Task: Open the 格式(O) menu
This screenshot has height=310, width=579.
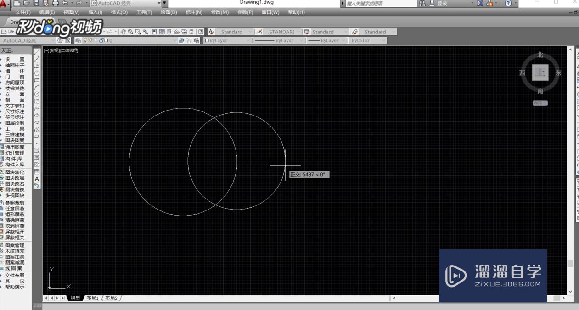Action: [119, 12]
